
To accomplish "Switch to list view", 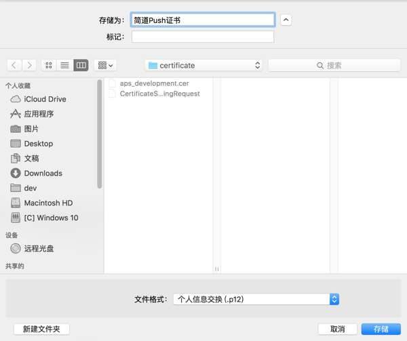I will 64,65.
